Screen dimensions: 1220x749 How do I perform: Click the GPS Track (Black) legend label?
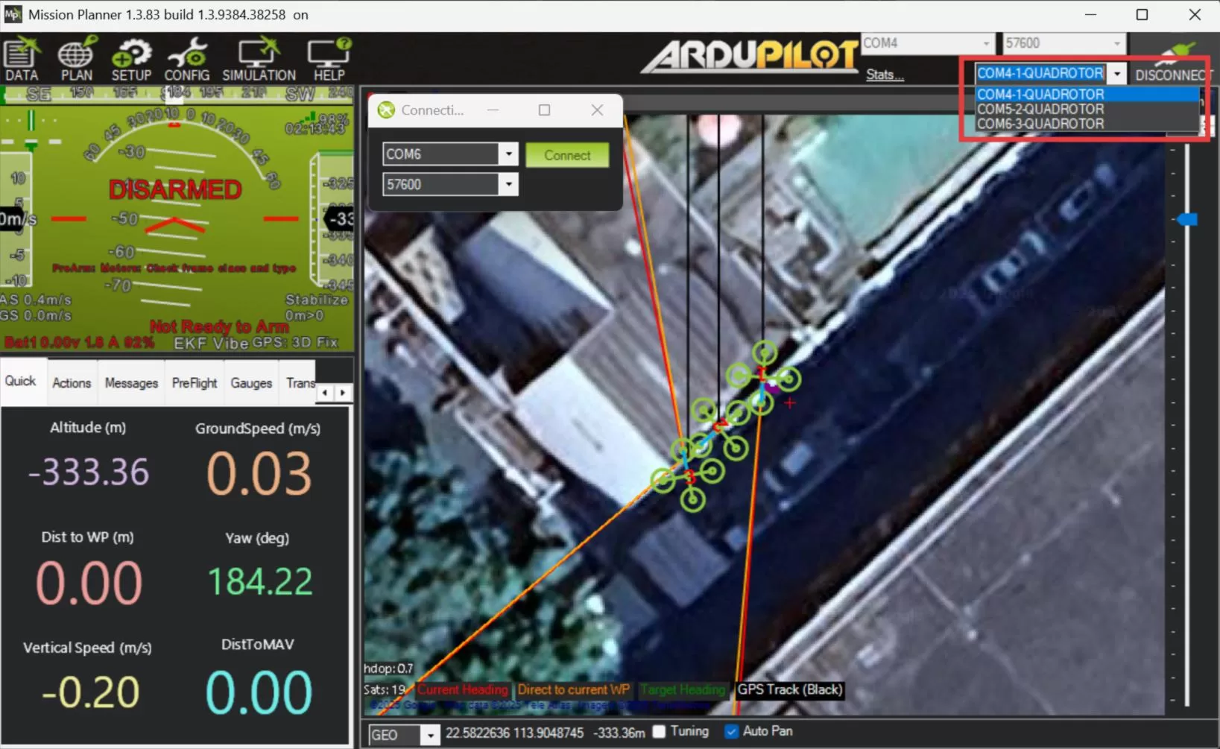tap(790, 690)
